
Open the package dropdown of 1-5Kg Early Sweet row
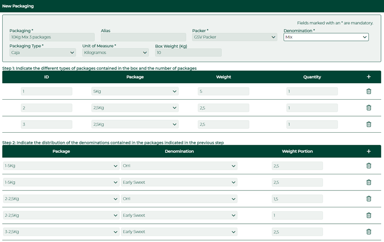61,182
